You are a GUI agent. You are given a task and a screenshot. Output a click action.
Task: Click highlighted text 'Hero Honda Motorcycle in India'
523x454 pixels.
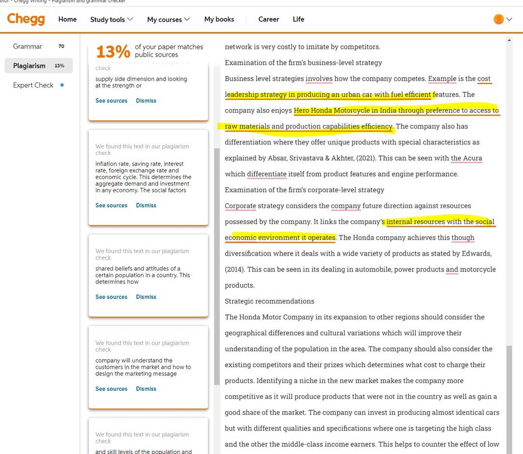click(x=345, y=110)
